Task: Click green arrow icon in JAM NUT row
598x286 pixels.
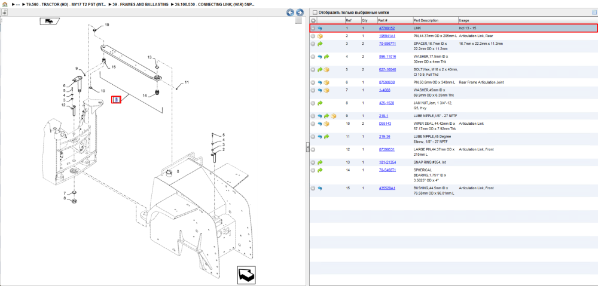Action: coord(320,103)
